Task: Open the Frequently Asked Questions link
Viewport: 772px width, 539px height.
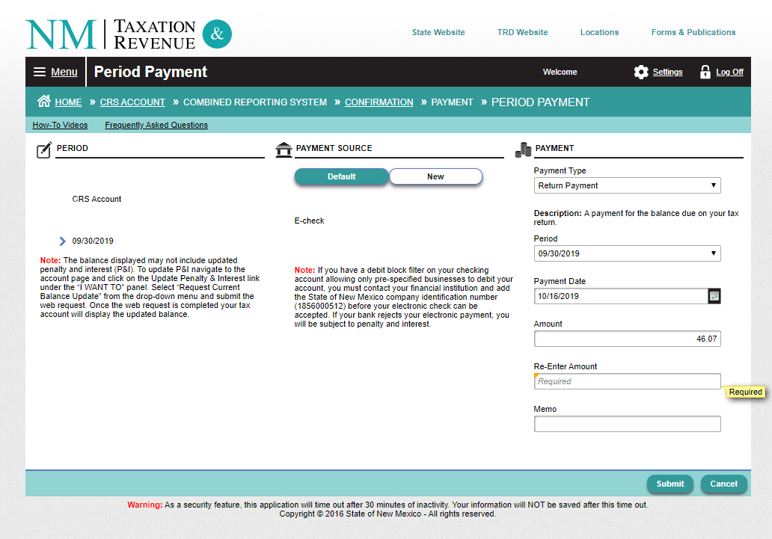Action: pos(156,125)
